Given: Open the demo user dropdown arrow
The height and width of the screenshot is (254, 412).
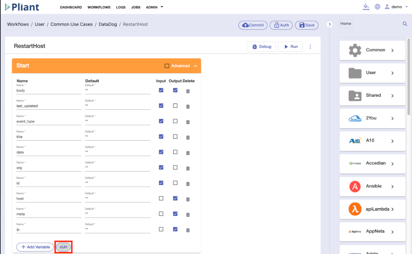Looking at the screenshot, I should point(406,7).
